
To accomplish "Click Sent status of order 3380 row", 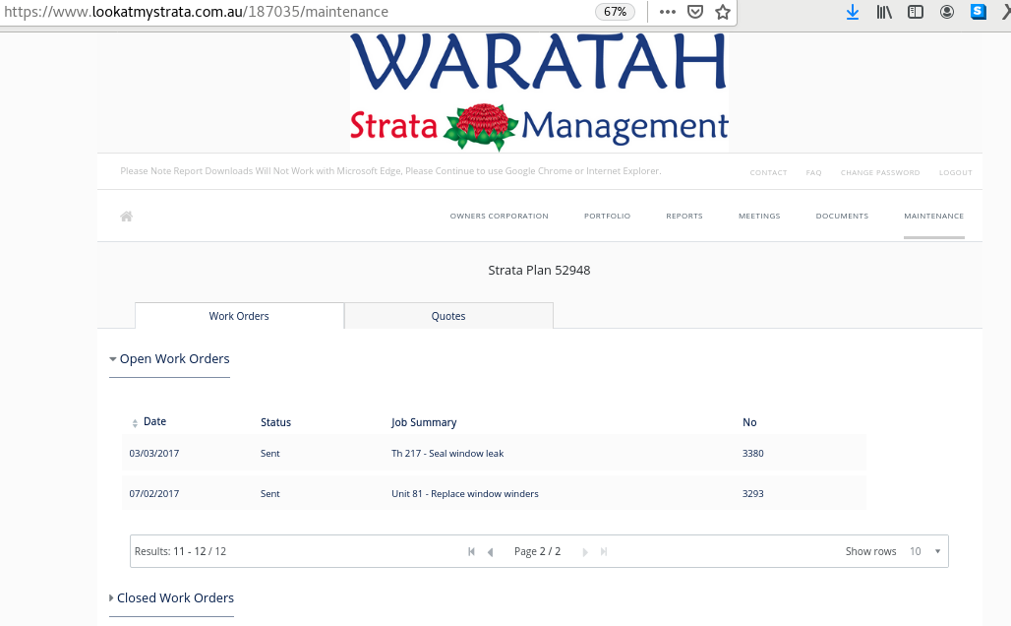I will click(270, 454).
